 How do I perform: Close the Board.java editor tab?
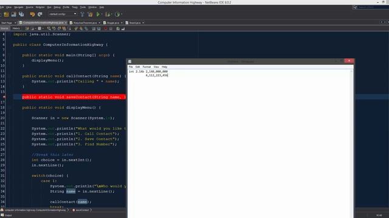coord(143,23)
